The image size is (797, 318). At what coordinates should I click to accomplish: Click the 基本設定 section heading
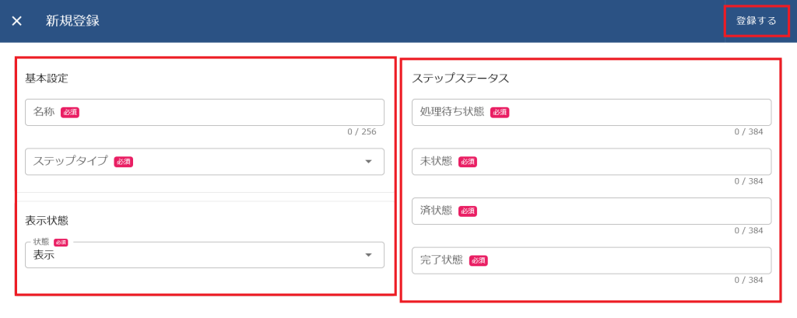(47, 78)
